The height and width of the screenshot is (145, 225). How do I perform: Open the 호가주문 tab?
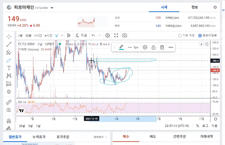(x=63, y=137)
